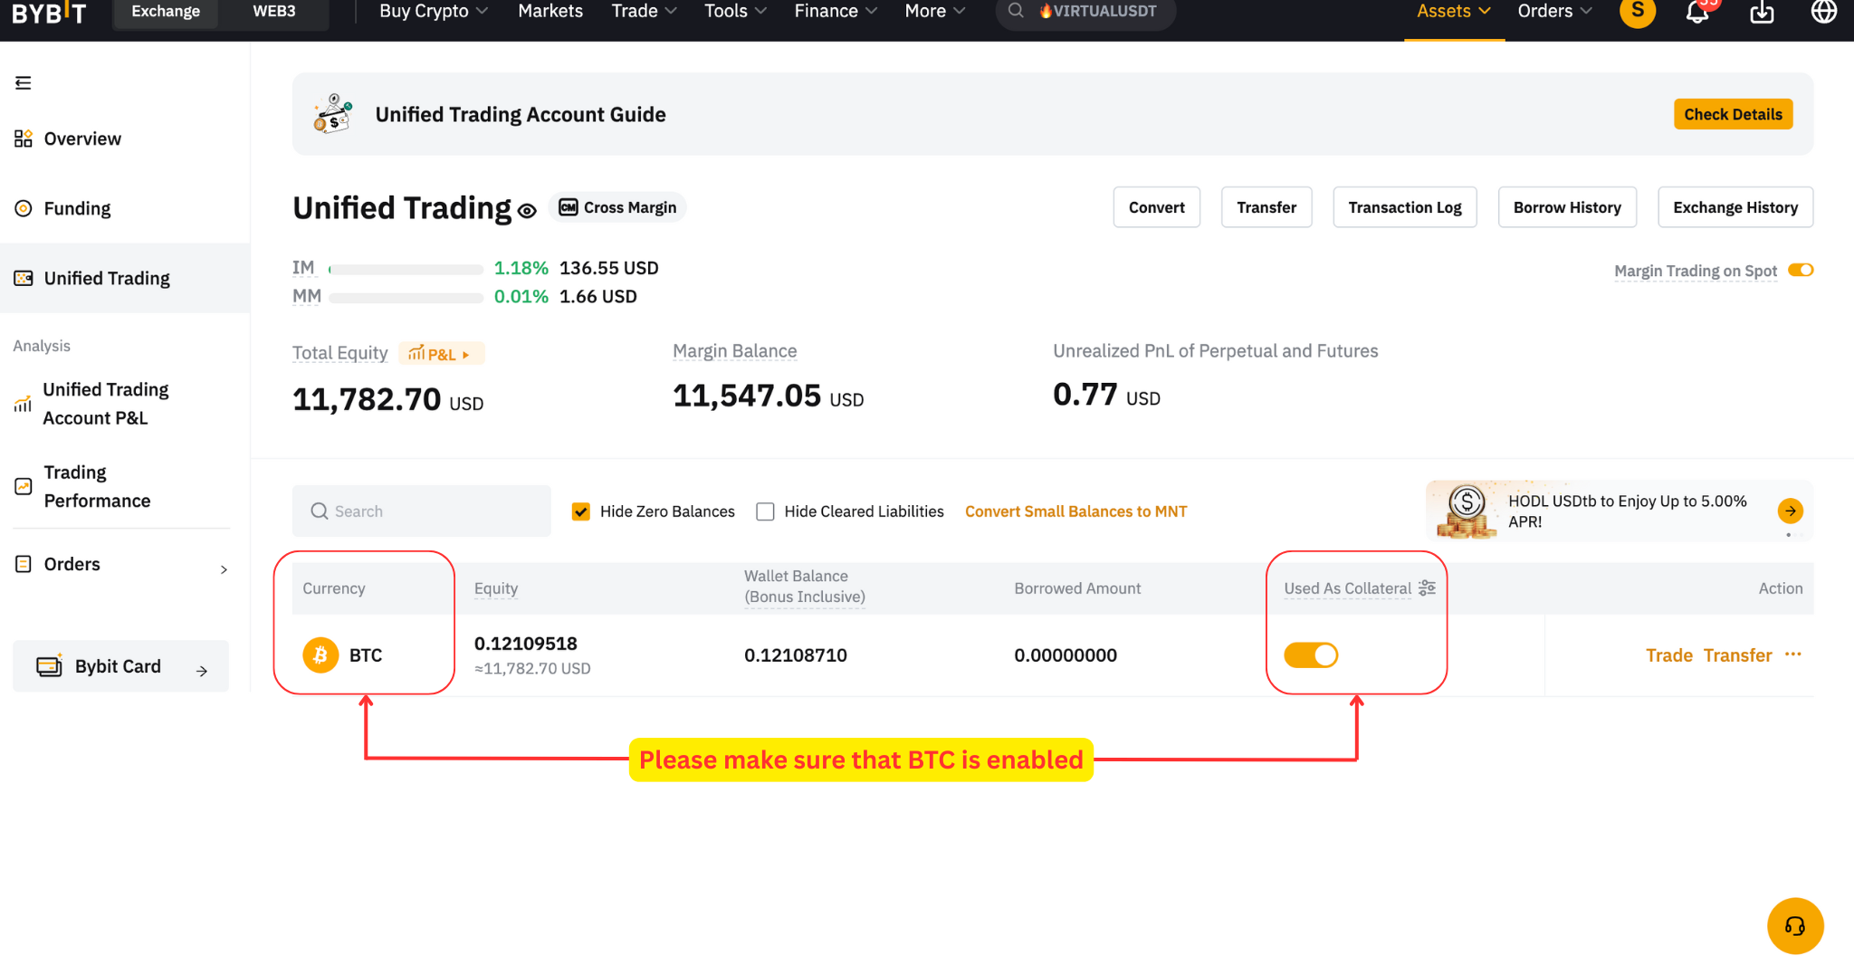Click the VIRTUALUSDT search box
1854x965 pixels.
1085,12
